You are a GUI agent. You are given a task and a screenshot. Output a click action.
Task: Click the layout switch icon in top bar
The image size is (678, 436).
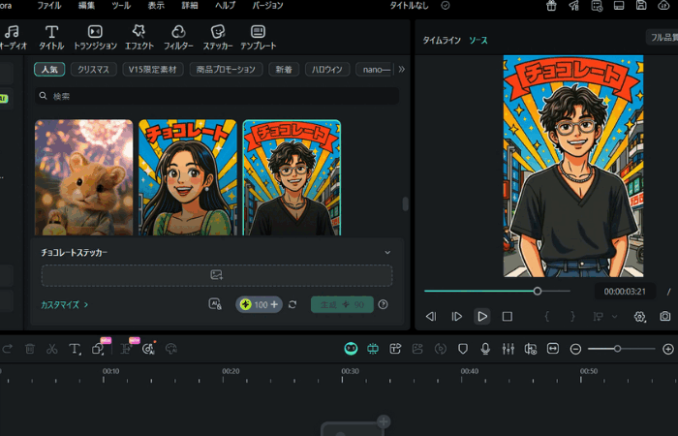619,6
